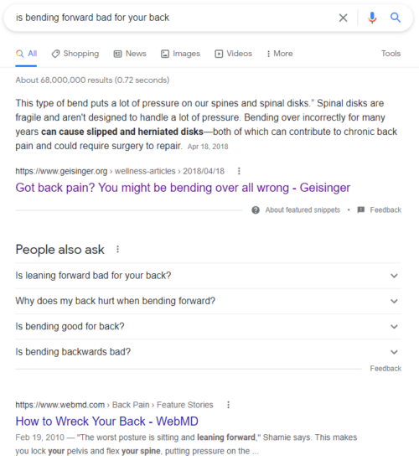This screenshot has height=471, width=419.
Task: Open the Images results tab
Action: [x=180, y=54]
